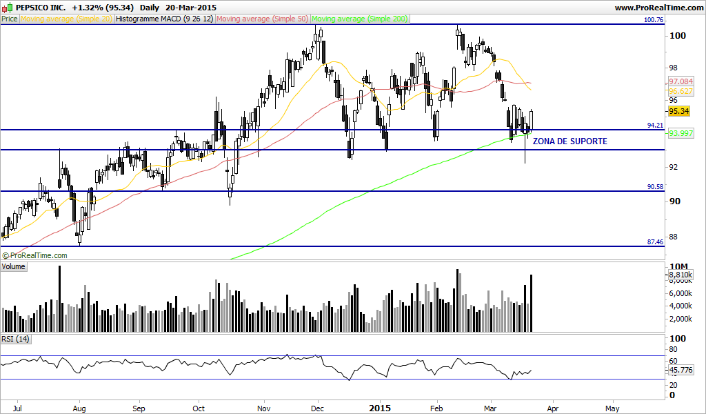Click the May label on the time axis
The height and width of the screenshot is (414, 706).
[612, 408]
